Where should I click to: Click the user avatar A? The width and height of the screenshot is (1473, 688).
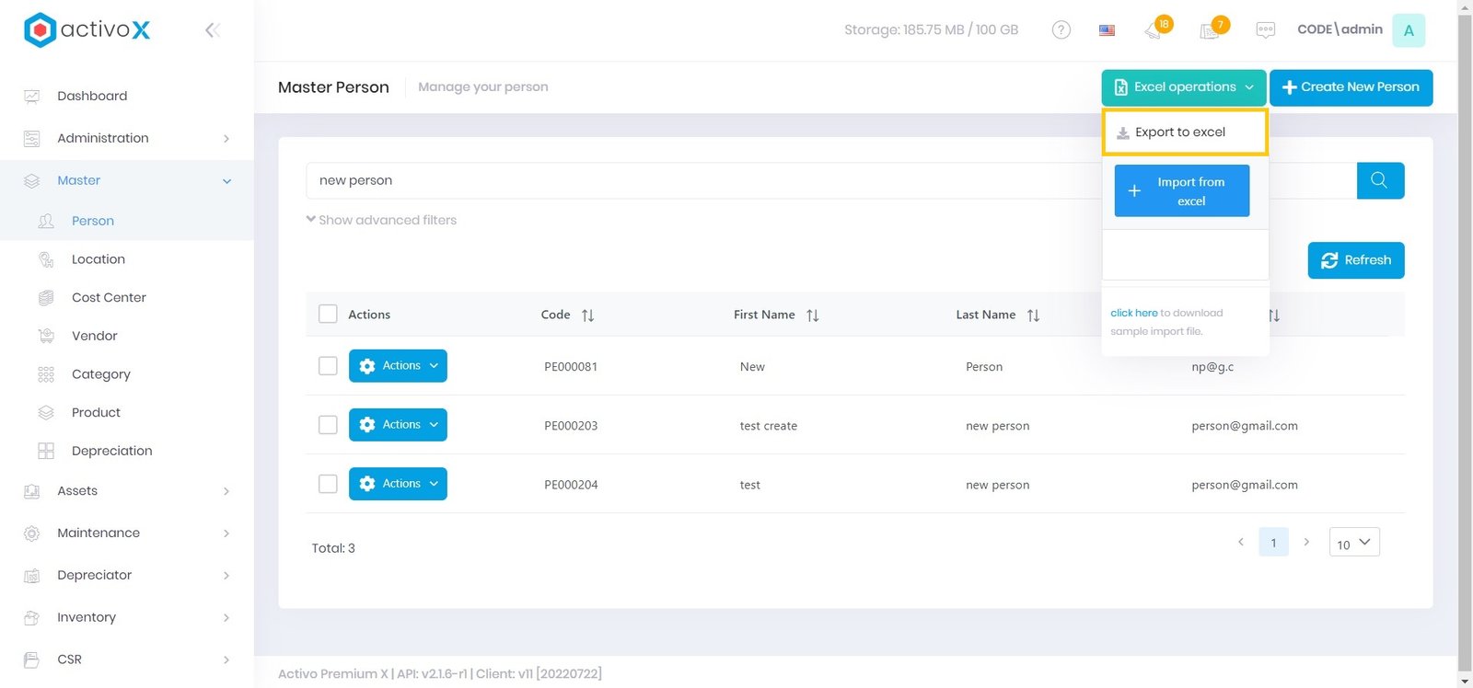(1408, 30)
